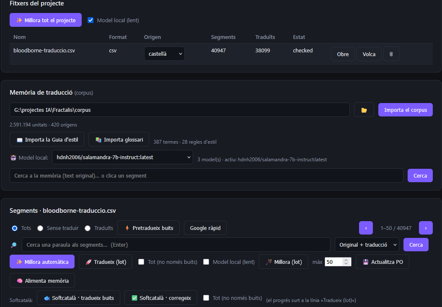
Task: Focus the Cerca a la memòria field
Action: pos(207,175)
